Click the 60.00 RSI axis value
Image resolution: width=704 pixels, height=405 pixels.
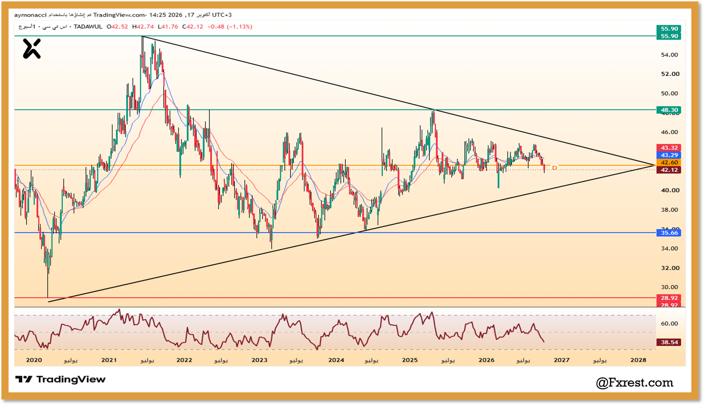(670, 324)
